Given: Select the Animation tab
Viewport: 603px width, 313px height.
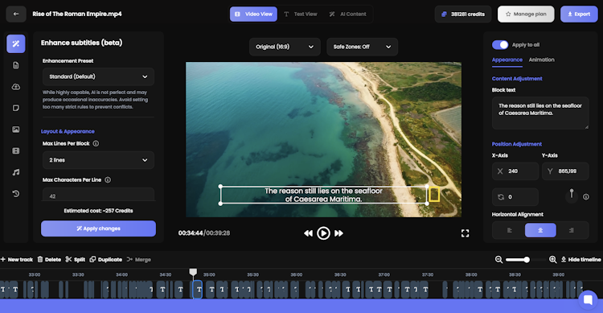Looking at the screenshot, I should click(x=541, y=60).
